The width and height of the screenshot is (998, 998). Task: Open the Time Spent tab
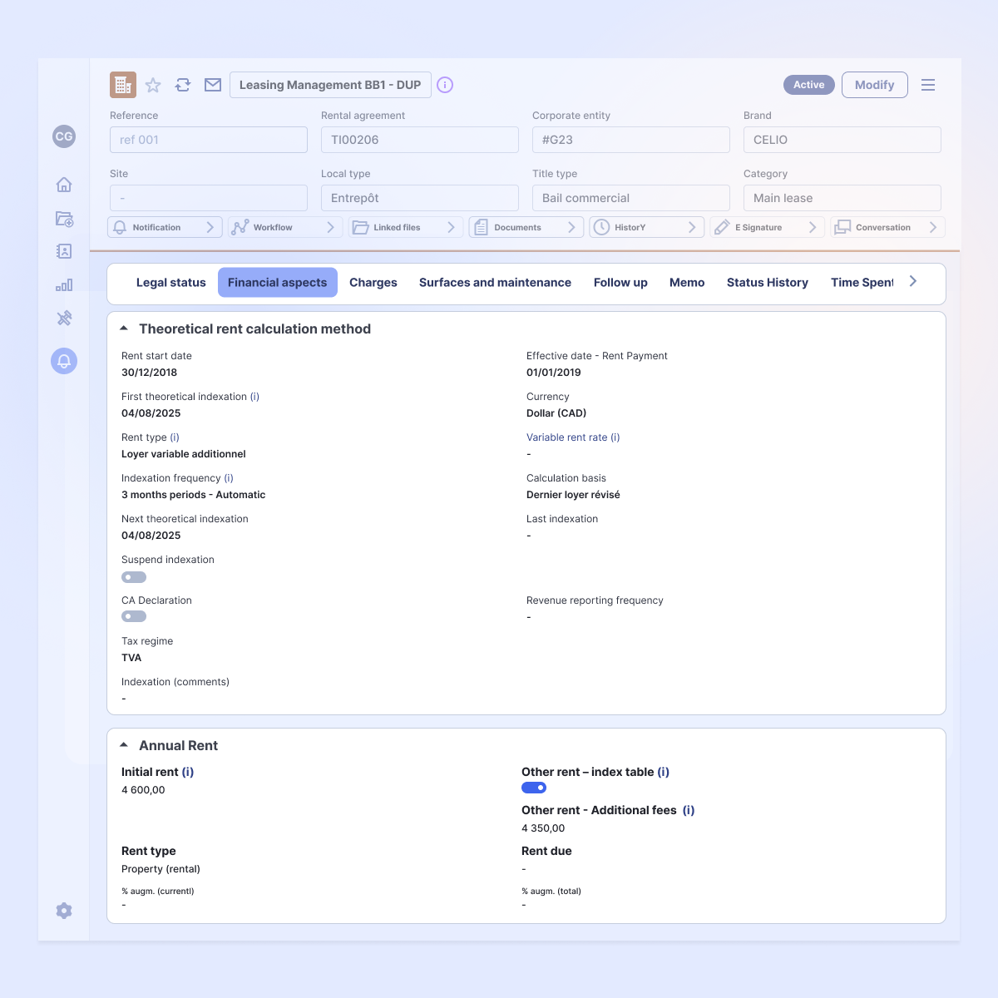click(x=862, y=283)
